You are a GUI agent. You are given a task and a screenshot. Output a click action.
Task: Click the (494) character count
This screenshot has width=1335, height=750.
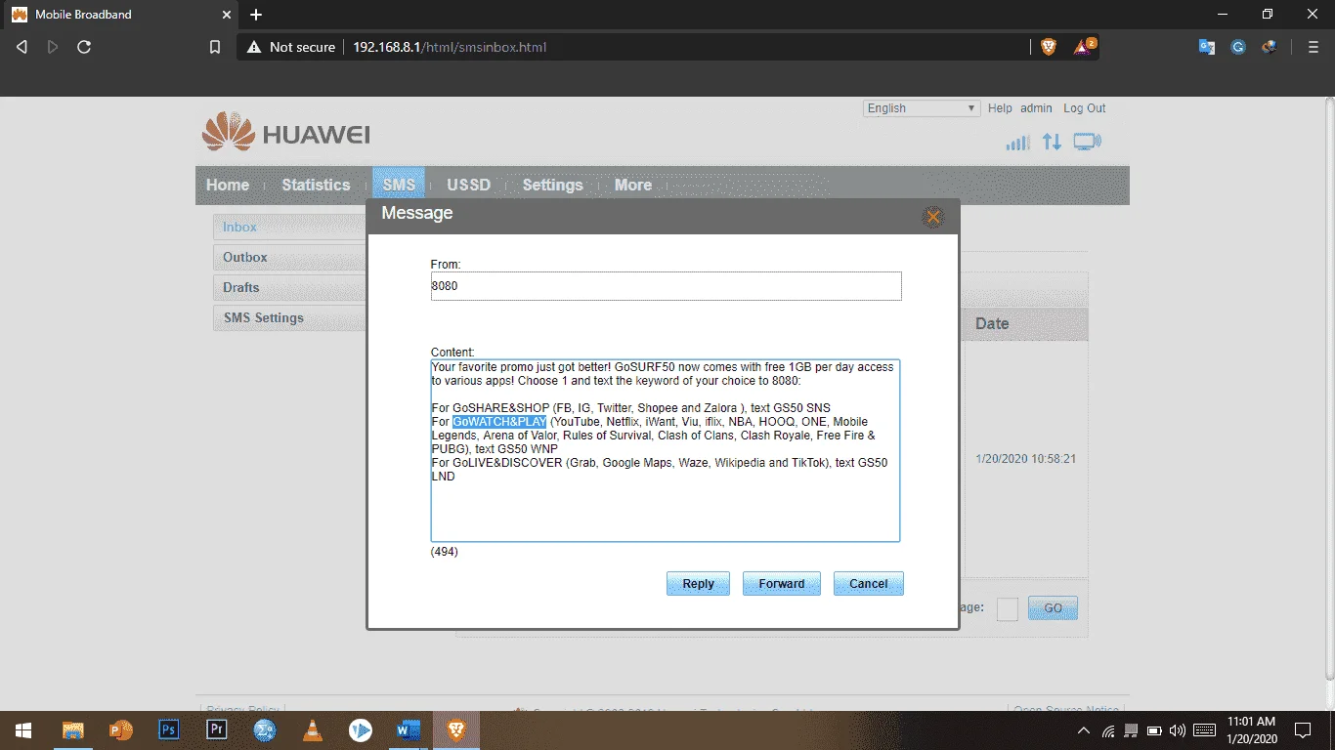point(445,552)
